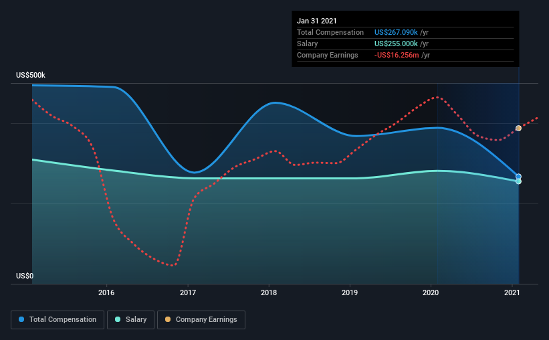549x340 pixels.
Task: Click the orange Company Earnings data point marker
Action: click(x=518, y=129)
